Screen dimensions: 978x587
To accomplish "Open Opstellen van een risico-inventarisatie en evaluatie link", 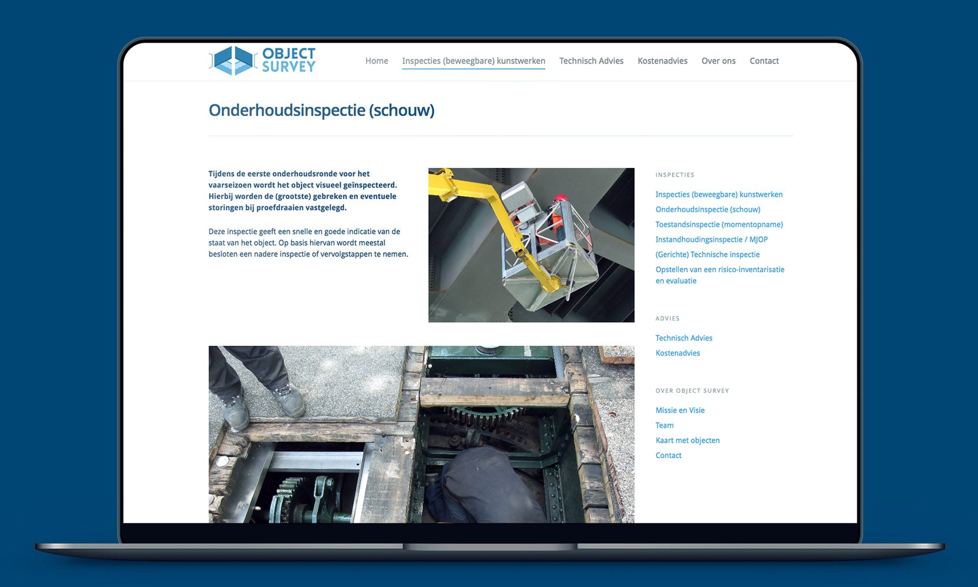I will [720, 275].
